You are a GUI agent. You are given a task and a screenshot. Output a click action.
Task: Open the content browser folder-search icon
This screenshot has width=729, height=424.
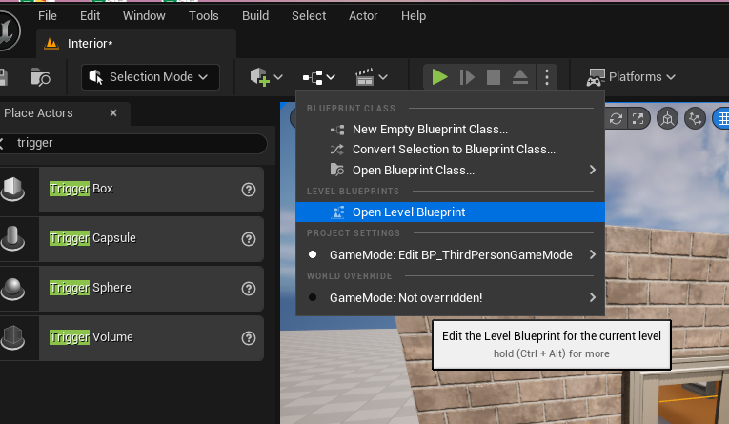40,77
